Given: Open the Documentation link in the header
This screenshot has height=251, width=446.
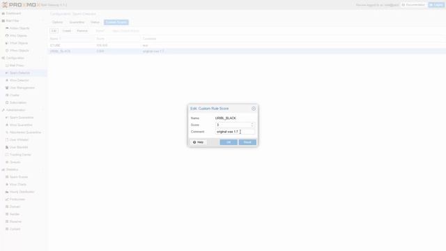Looking at the screenshot, I should pos(413,5).
